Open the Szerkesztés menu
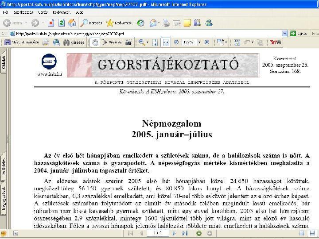Viewport: 319px width, 239px height. point(23,12)
